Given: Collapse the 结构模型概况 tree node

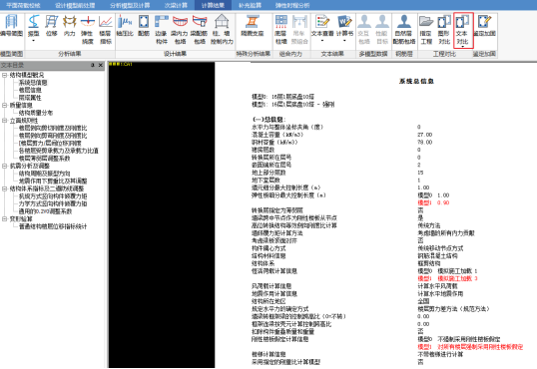Looking at the screenshot, I should [x=4, y=75].
